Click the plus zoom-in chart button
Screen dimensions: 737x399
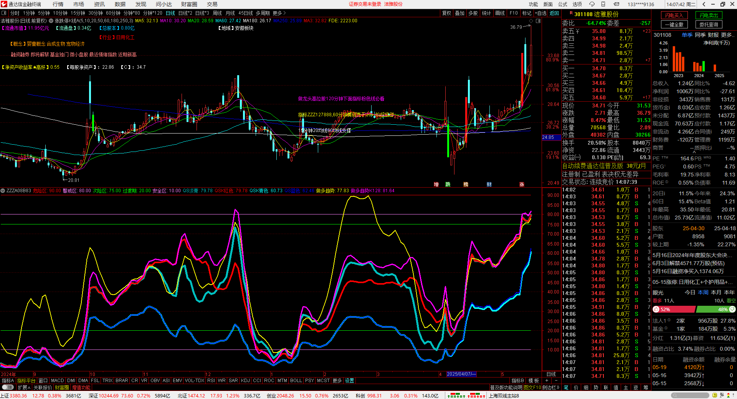(547, 381)
